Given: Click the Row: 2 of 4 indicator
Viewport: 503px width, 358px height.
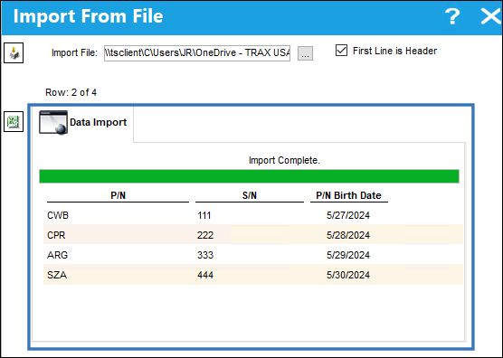Looking at the screenshot, I should click(71, 92).
